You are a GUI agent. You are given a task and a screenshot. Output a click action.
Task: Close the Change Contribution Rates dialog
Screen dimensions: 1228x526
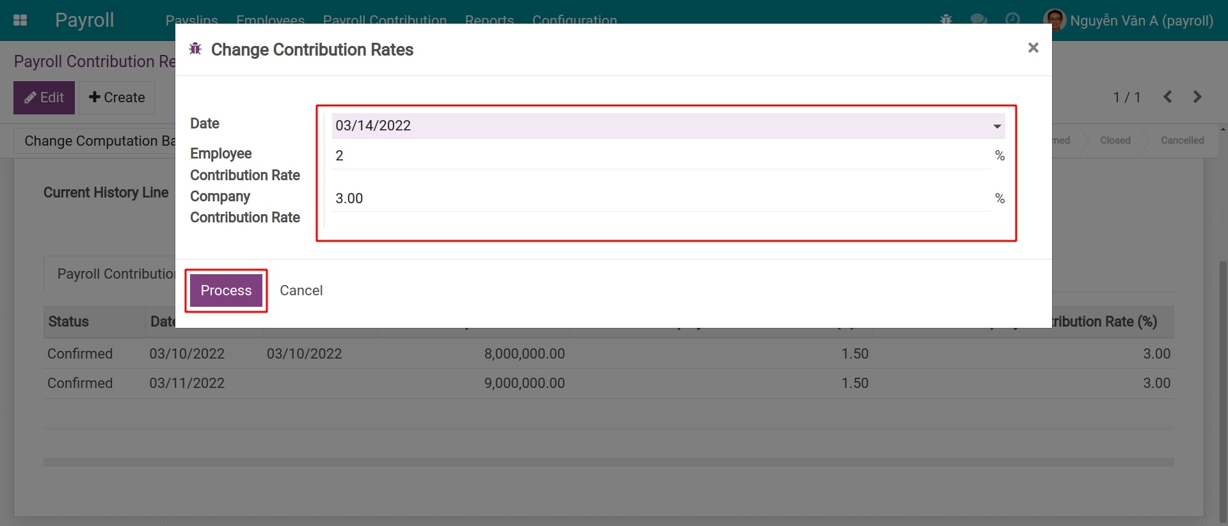[x=1032, y=48]
